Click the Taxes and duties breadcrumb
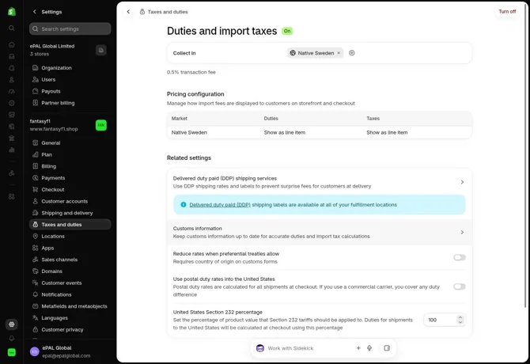530x364 pixels. tap(168, 12)
